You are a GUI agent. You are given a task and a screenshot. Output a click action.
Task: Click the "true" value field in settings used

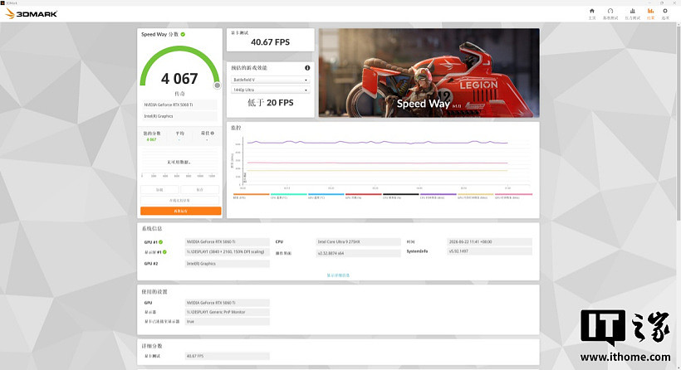coord(228,321)
